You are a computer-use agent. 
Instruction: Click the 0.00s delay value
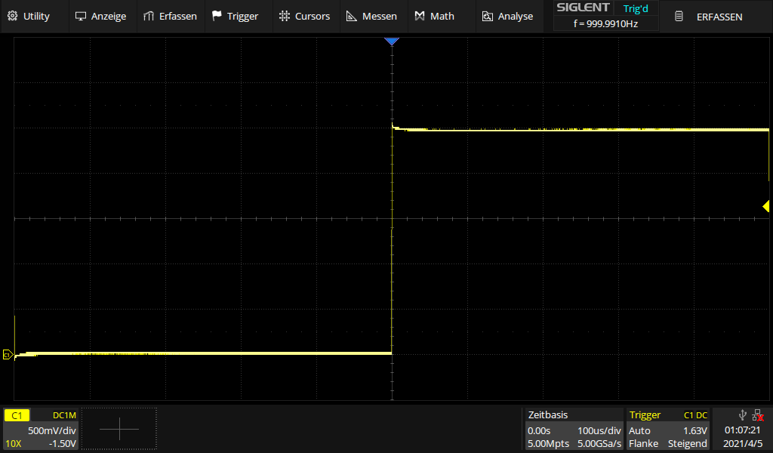click(539, 430)
